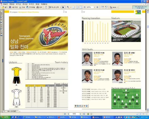
Task: Activate the Zoom In magnifier tool
Action: (68, 7)
